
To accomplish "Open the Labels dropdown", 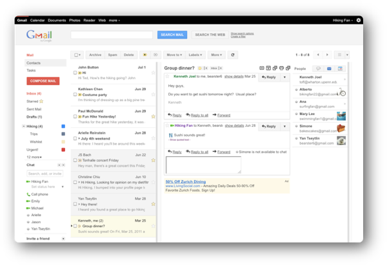I will [195, 55].
